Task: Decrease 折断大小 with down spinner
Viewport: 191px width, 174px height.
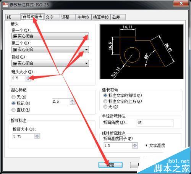Action: click(x=37, y=138)
